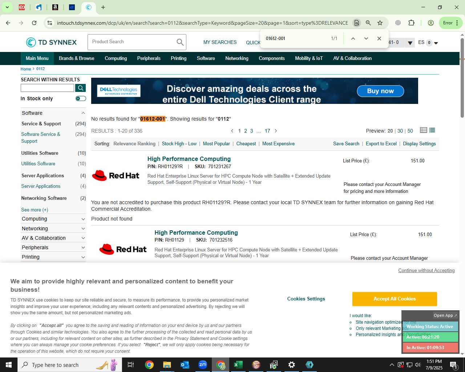Open the Mobility & IoT menu
This screenshot has height=372, width=465.
click(x=309, y=58)
